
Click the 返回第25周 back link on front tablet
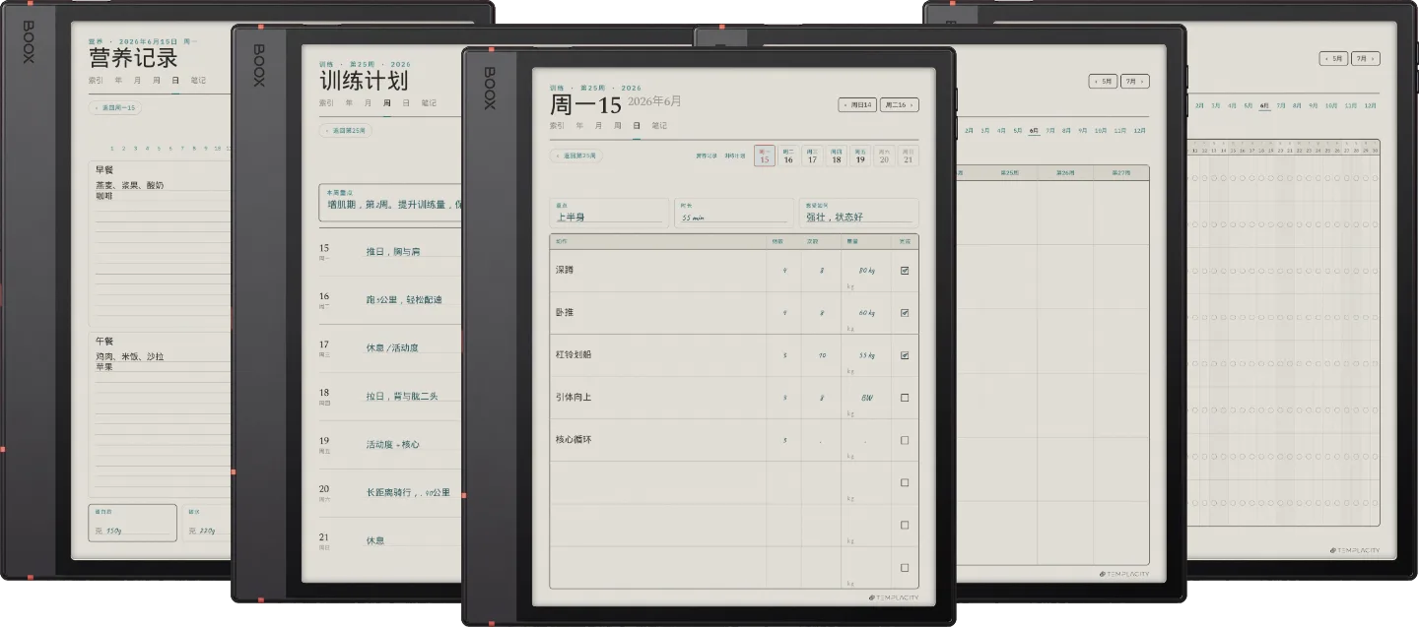[575, 156]
